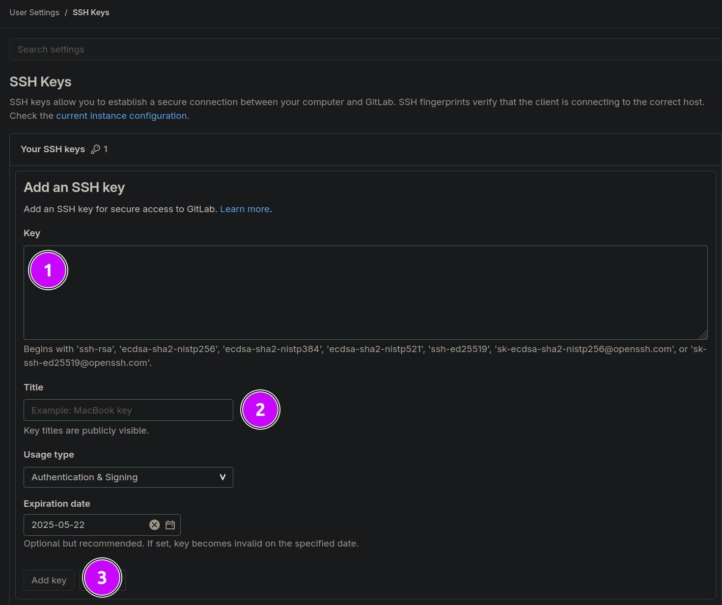Click the expiration date field showing 2025-05-22
The height and width of the screenshot is (605, 722).
[x=102, y=525]
